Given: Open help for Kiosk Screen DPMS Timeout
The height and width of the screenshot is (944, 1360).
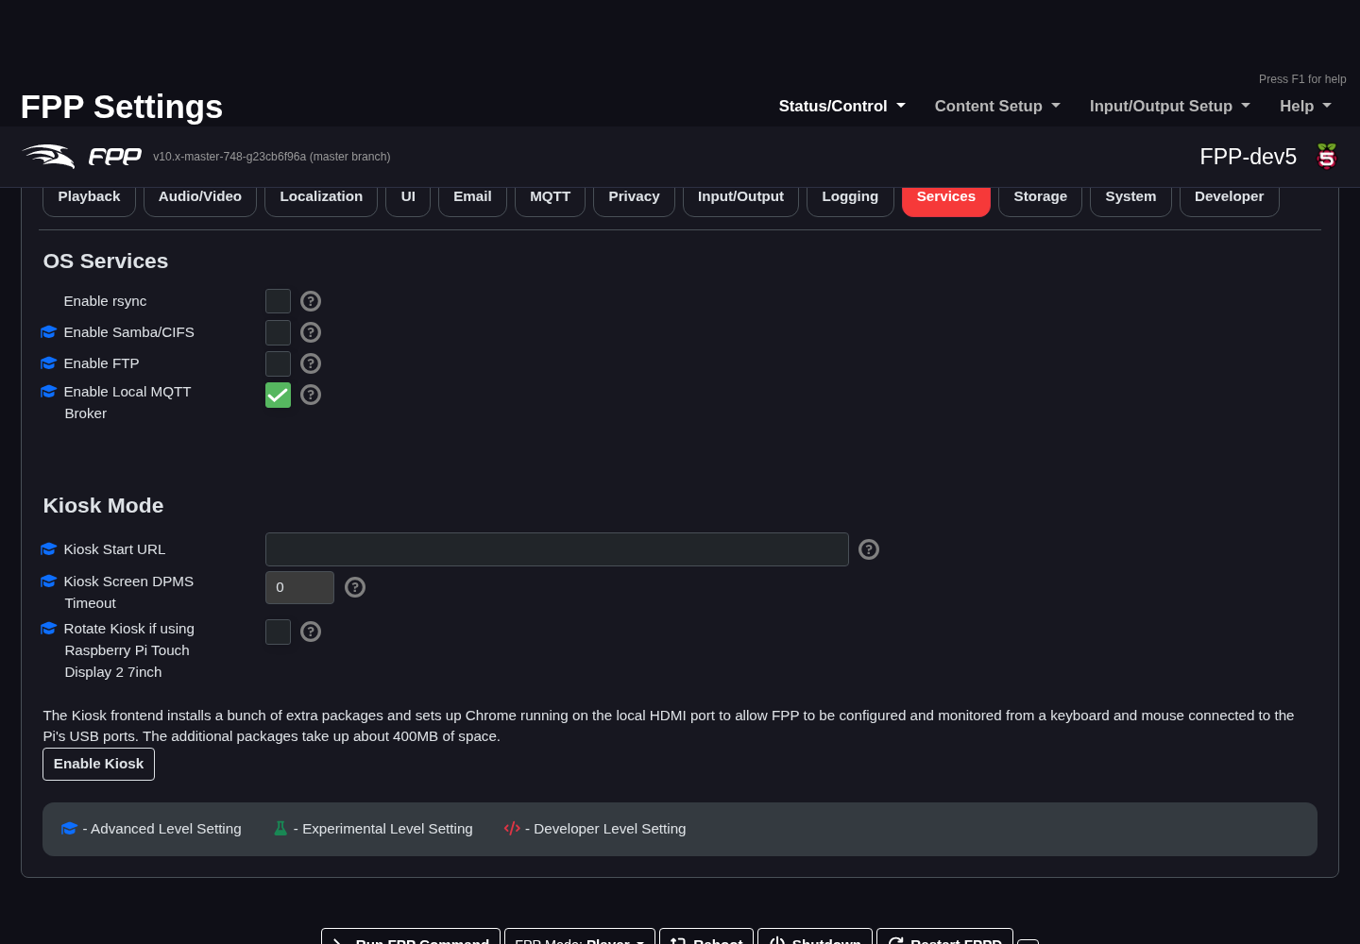Looking at the screenshot, I should coord(355,587).
